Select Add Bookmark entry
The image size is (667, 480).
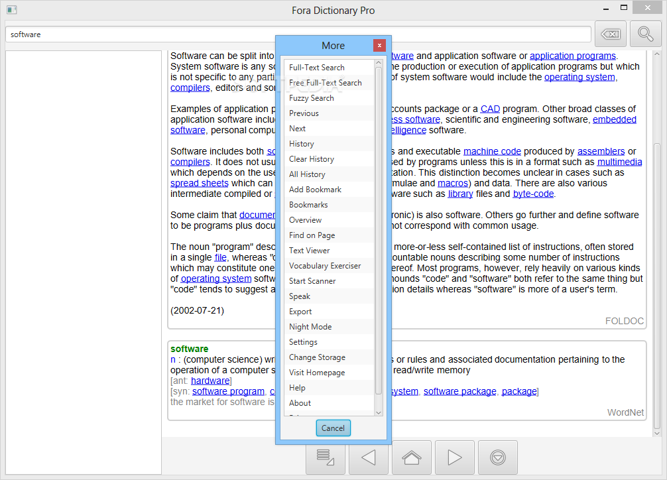[329, 190]
